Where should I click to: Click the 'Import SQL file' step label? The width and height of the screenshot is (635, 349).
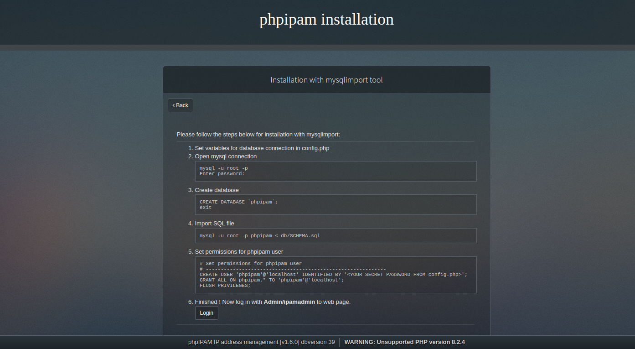pyautogui.click(x=214, y=224)
